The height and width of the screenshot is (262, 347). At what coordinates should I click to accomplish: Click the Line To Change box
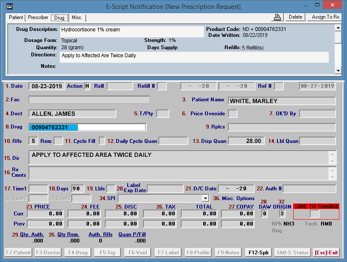point(314,214)
